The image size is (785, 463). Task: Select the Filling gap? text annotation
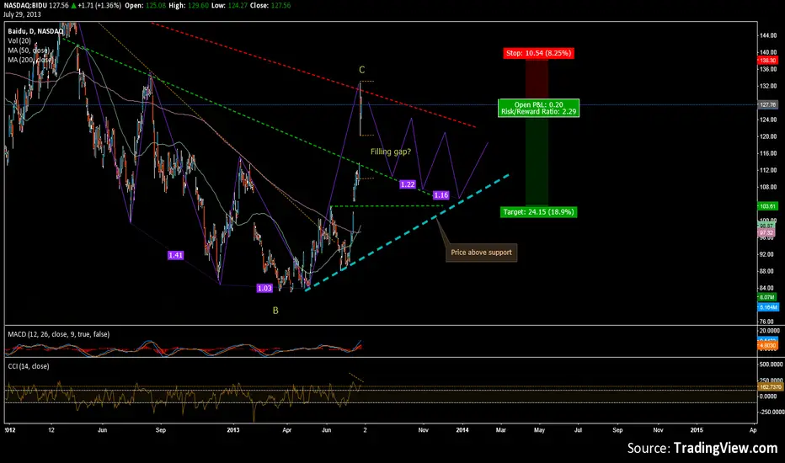(x=391, y=152)
